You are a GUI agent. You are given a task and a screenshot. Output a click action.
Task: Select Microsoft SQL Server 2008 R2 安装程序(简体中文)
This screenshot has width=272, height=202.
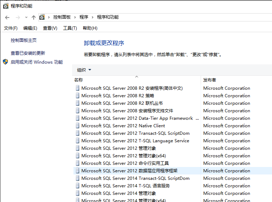pyautogui.click(x=132, y=88)
